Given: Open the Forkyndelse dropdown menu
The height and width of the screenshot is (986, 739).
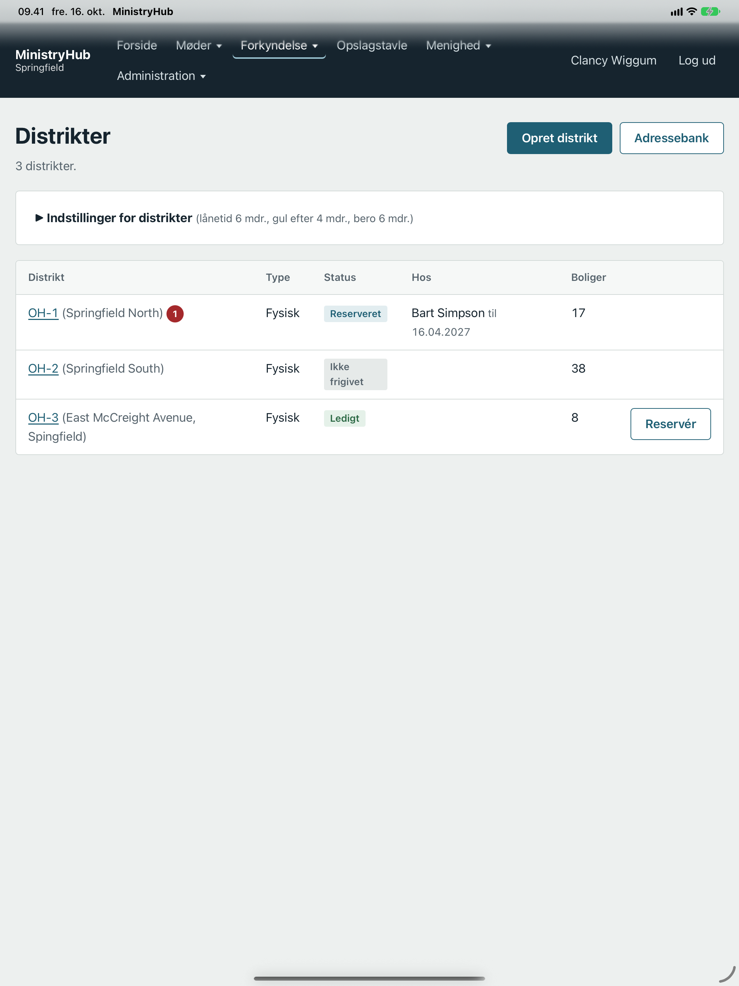Looking at the screenshot, I should click(279, 46).
